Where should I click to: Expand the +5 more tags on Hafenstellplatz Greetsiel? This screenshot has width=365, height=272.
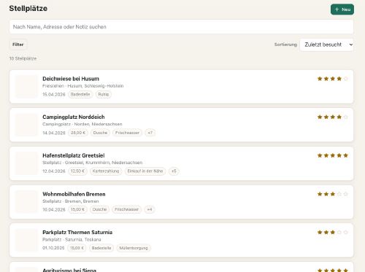pos(174,171)
